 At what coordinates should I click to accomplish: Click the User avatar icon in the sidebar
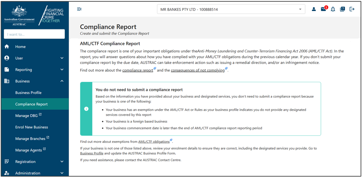pyautogui.click(x=7, y=58)
